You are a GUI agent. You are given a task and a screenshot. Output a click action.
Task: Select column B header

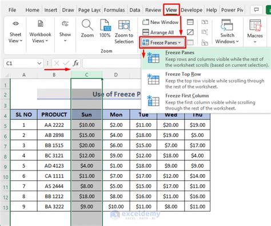[x=54, y=75]
